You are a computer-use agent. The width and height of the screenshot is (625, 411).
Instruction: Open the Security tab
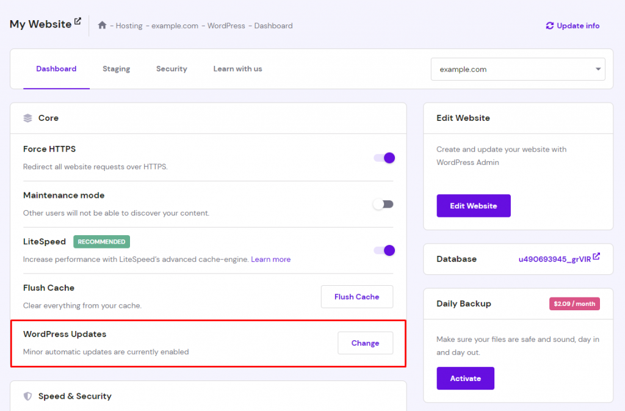pos(172,69)
